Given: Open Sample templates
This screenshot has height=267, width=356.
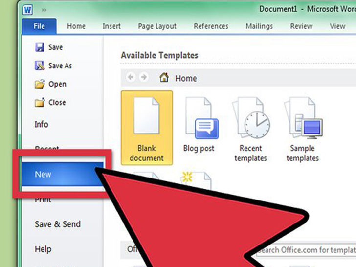Looking at the screenshot, I should [x=302, y=129].
